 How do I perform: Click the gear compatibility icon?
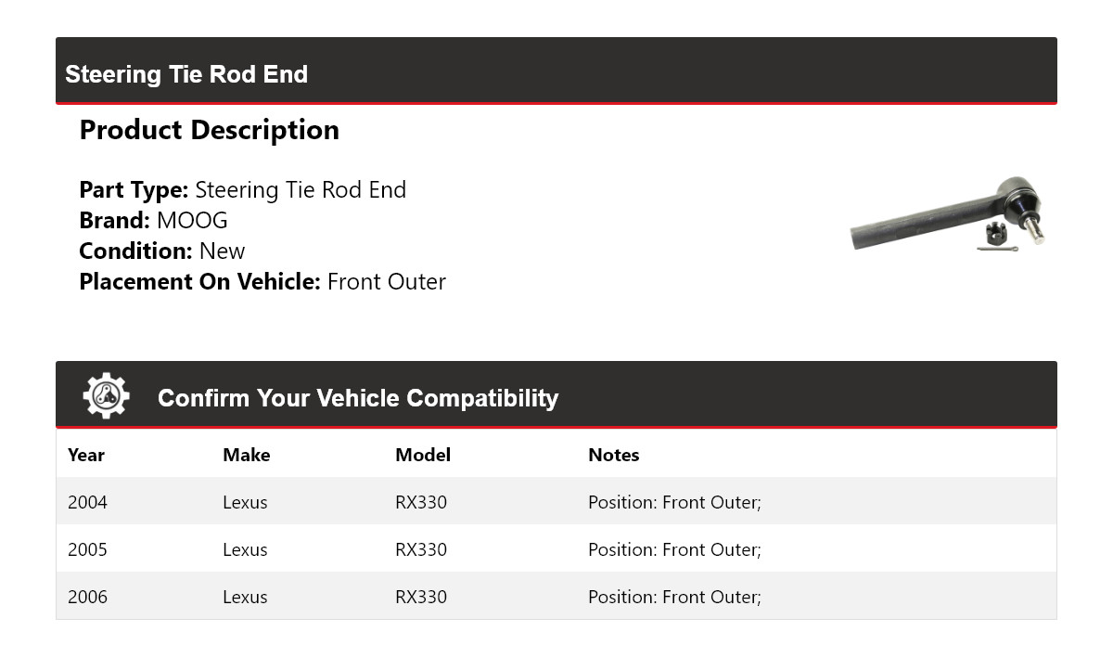coord(106,396)
